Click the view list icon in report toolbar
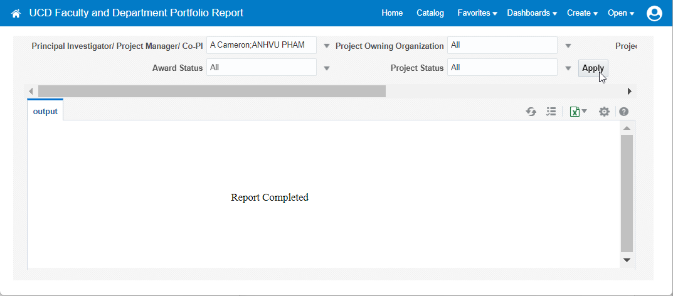The height and width of the screenshot is (296, 673). pos(551,112)
